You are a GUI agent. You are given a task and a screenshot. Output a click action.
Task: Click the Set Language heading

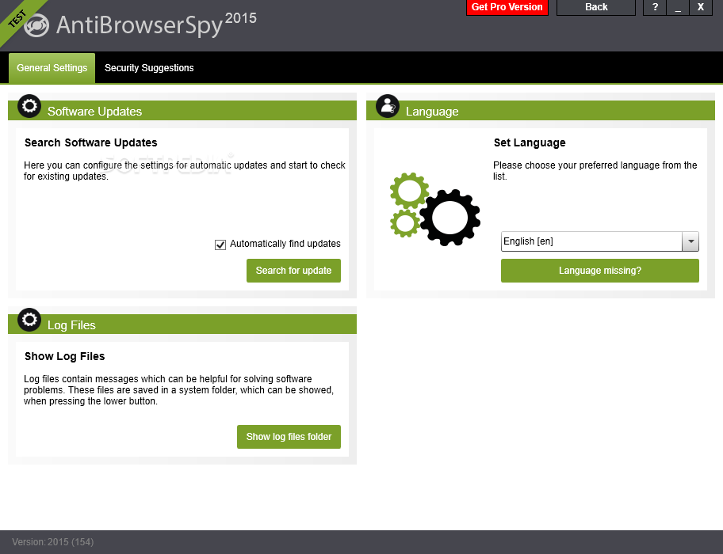(530, 142)
